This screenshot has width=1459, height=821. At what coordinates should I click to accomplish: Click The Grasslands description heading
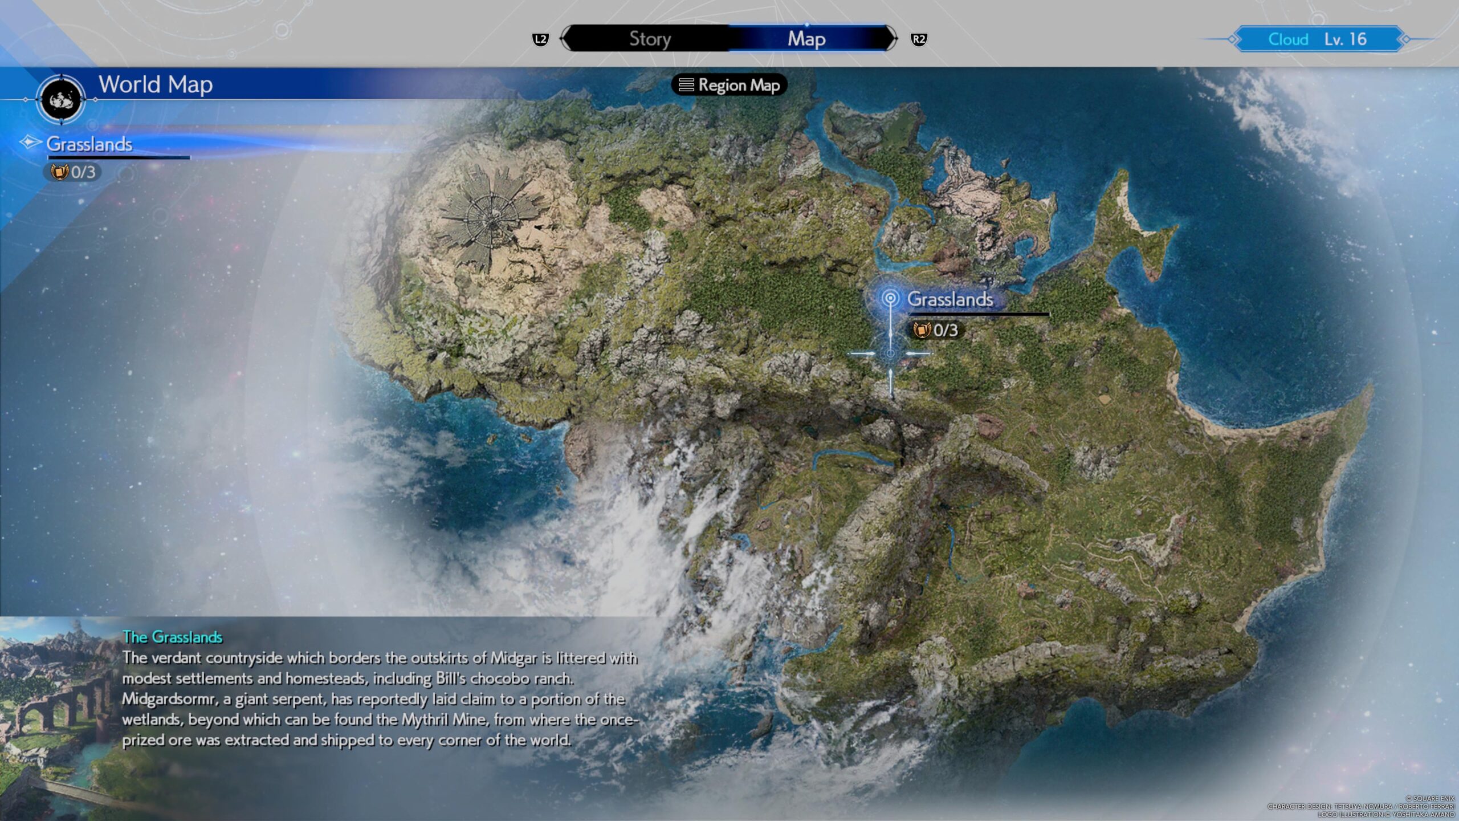tap(172, 637)
